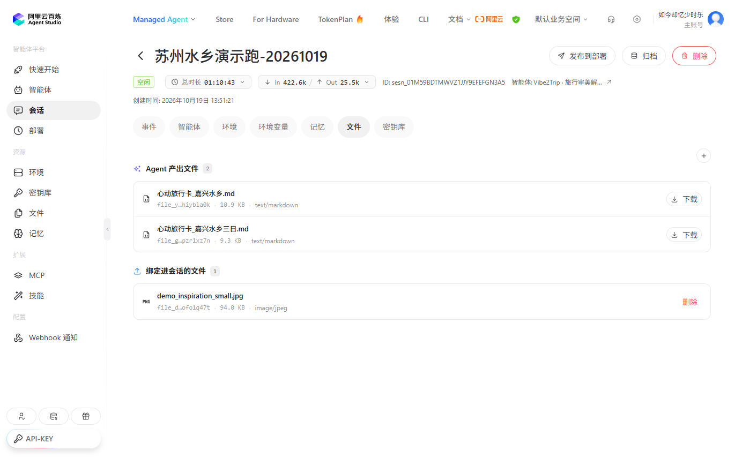This screenshot has width=742, height=458.
Task: Click the user avatar picture
Action: 716,19
